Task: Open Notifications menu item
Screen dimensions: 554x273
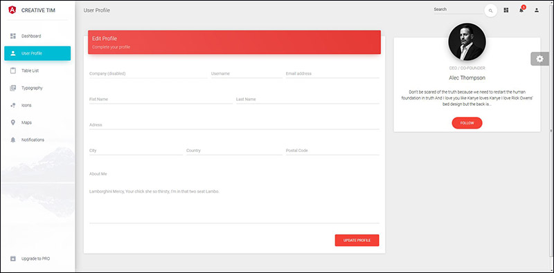Action: pyautogui.click(x=37, y=140)
